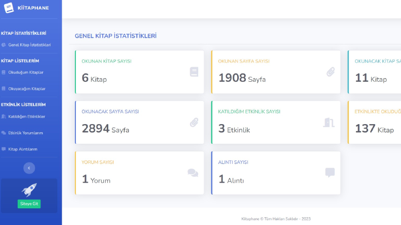Click the door icon beside Katıldığım Etkinlikler
The width and height of the screenshot is (401, 225).
[4, 117]
